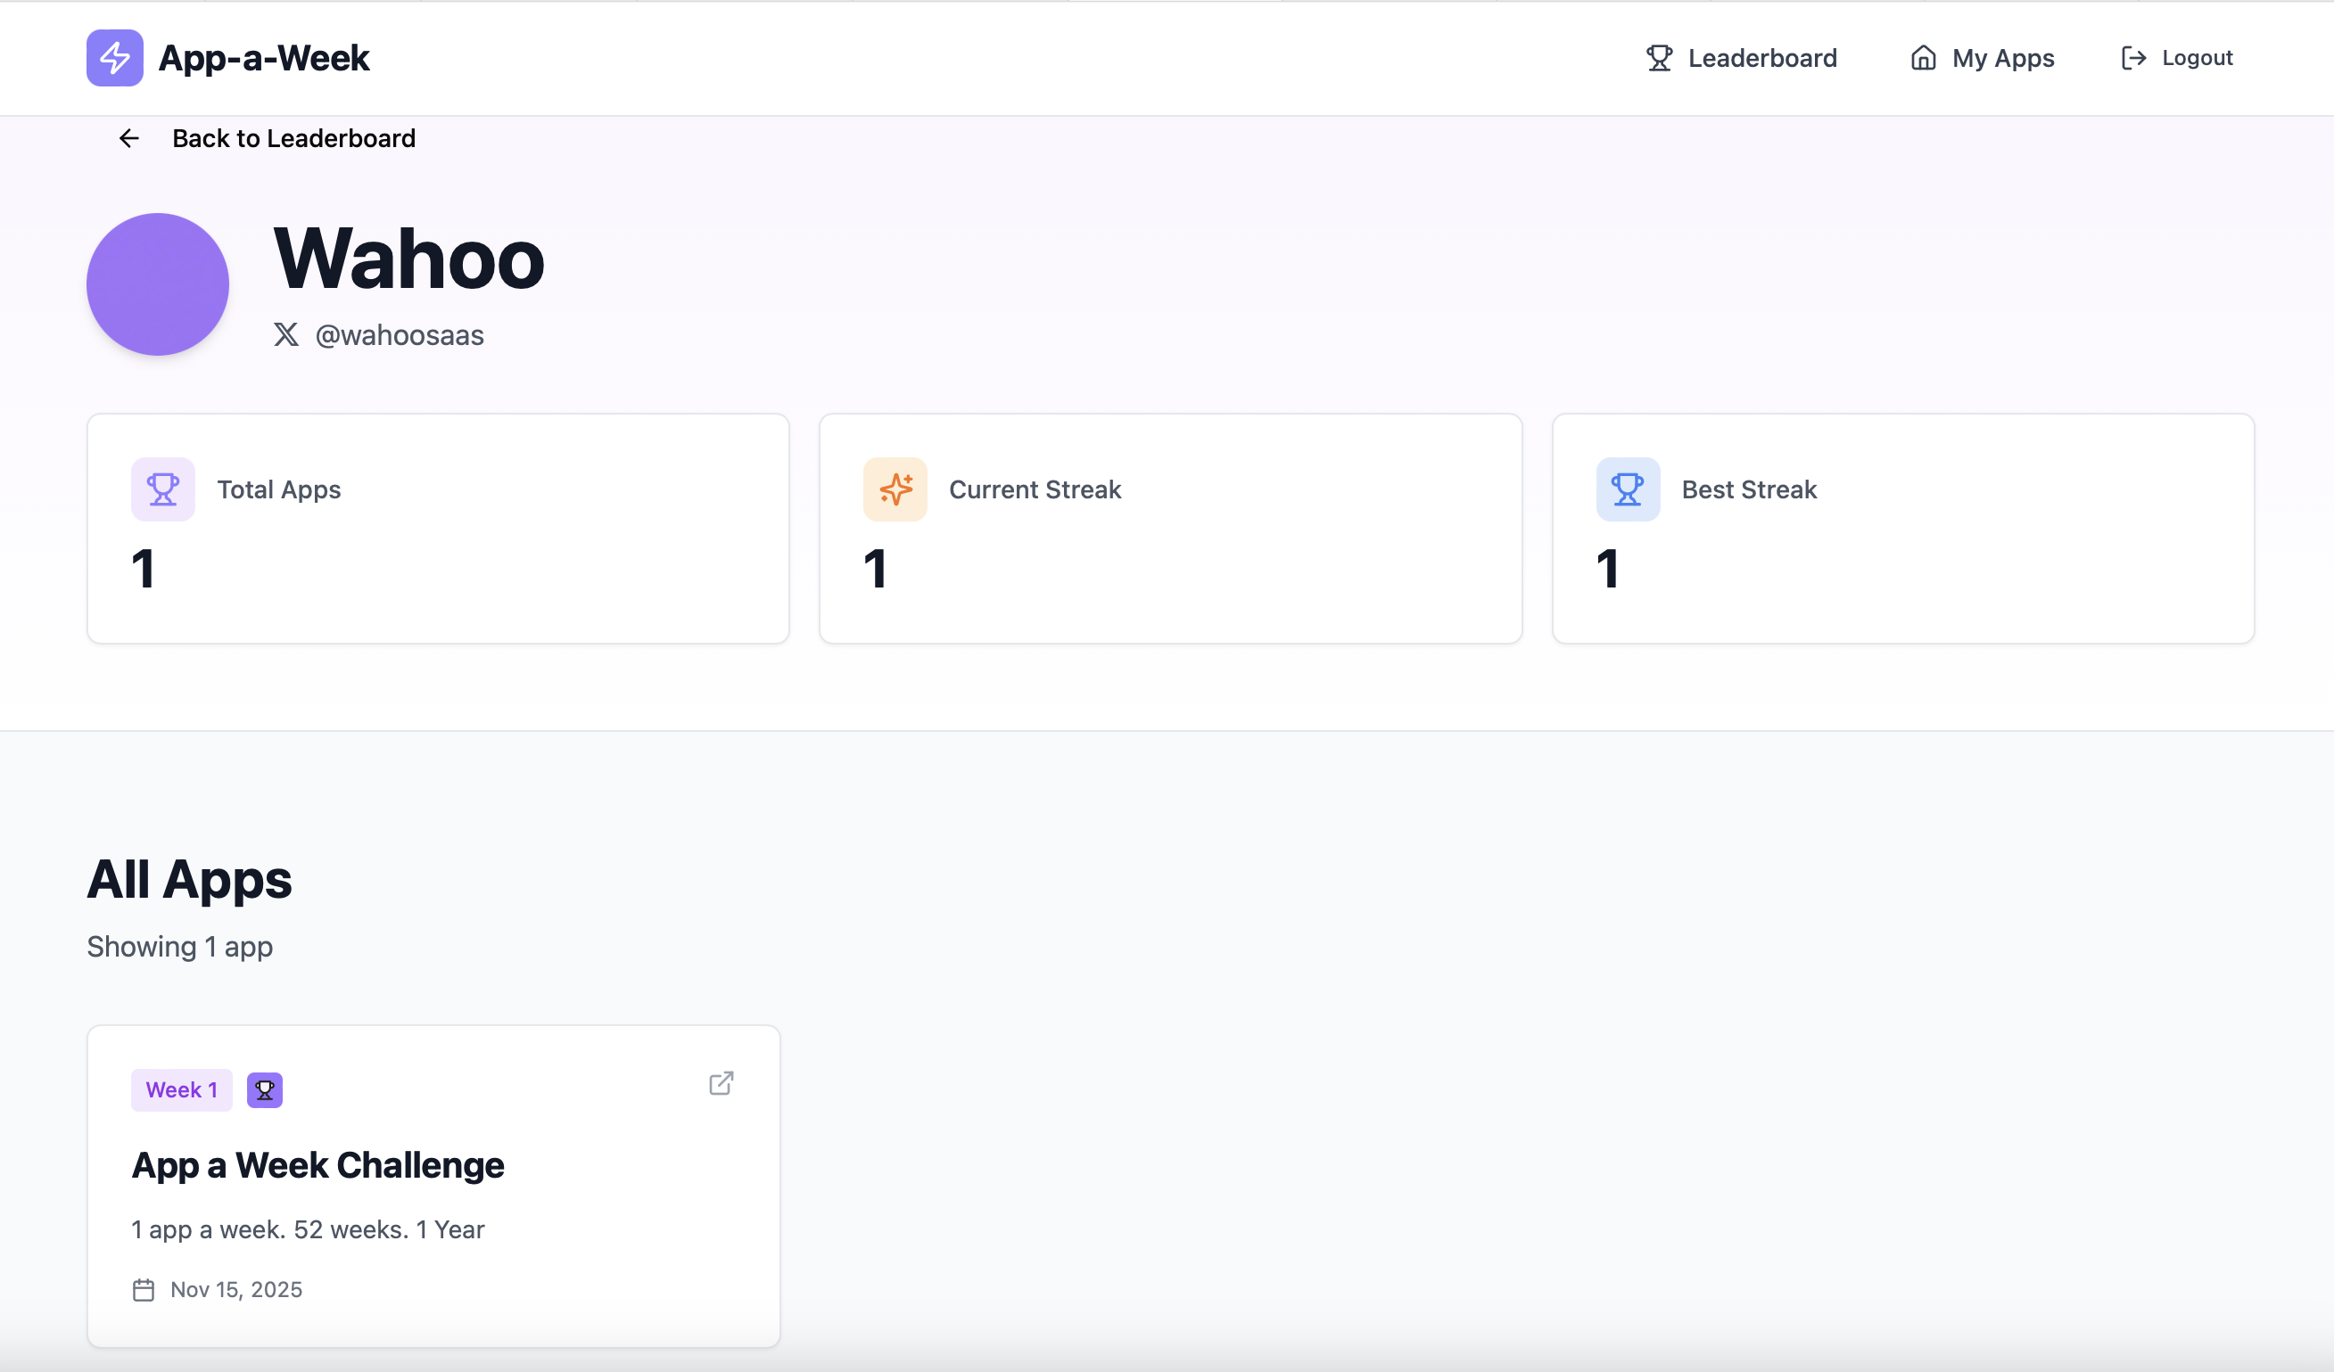Click the Best Streak blue trophy icon
This screenshot has width=2334, height=1372.
point(1628,489)
